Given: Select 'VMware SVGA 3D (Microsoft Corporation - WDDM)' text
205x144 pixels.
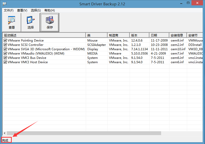Looking at the screenshot, I should (46, 49).
